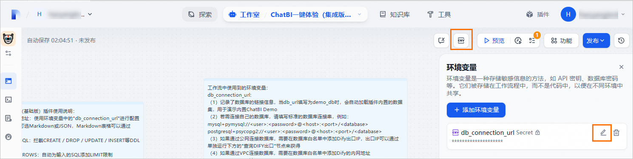Edit the db_connection_url variable
The image size is (633, 159).
pyautogui.click(x=603, y=133)
